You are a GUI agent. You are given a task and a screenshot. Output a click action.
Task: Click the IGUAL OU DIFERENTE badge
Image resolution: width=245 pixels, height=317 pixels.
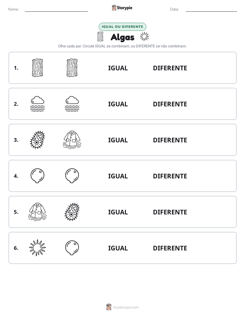tap(122, 27)
